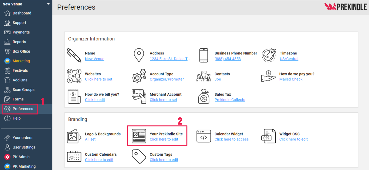Screen dimensions: 369x170
Task: Click the Scan Groups hierarchy icon
Action: 7,90
